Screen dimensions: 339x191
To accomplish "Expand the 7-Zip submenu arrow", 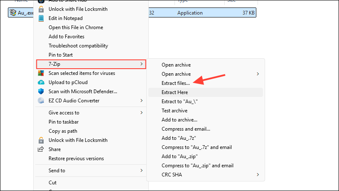I will tap(141, 64).
